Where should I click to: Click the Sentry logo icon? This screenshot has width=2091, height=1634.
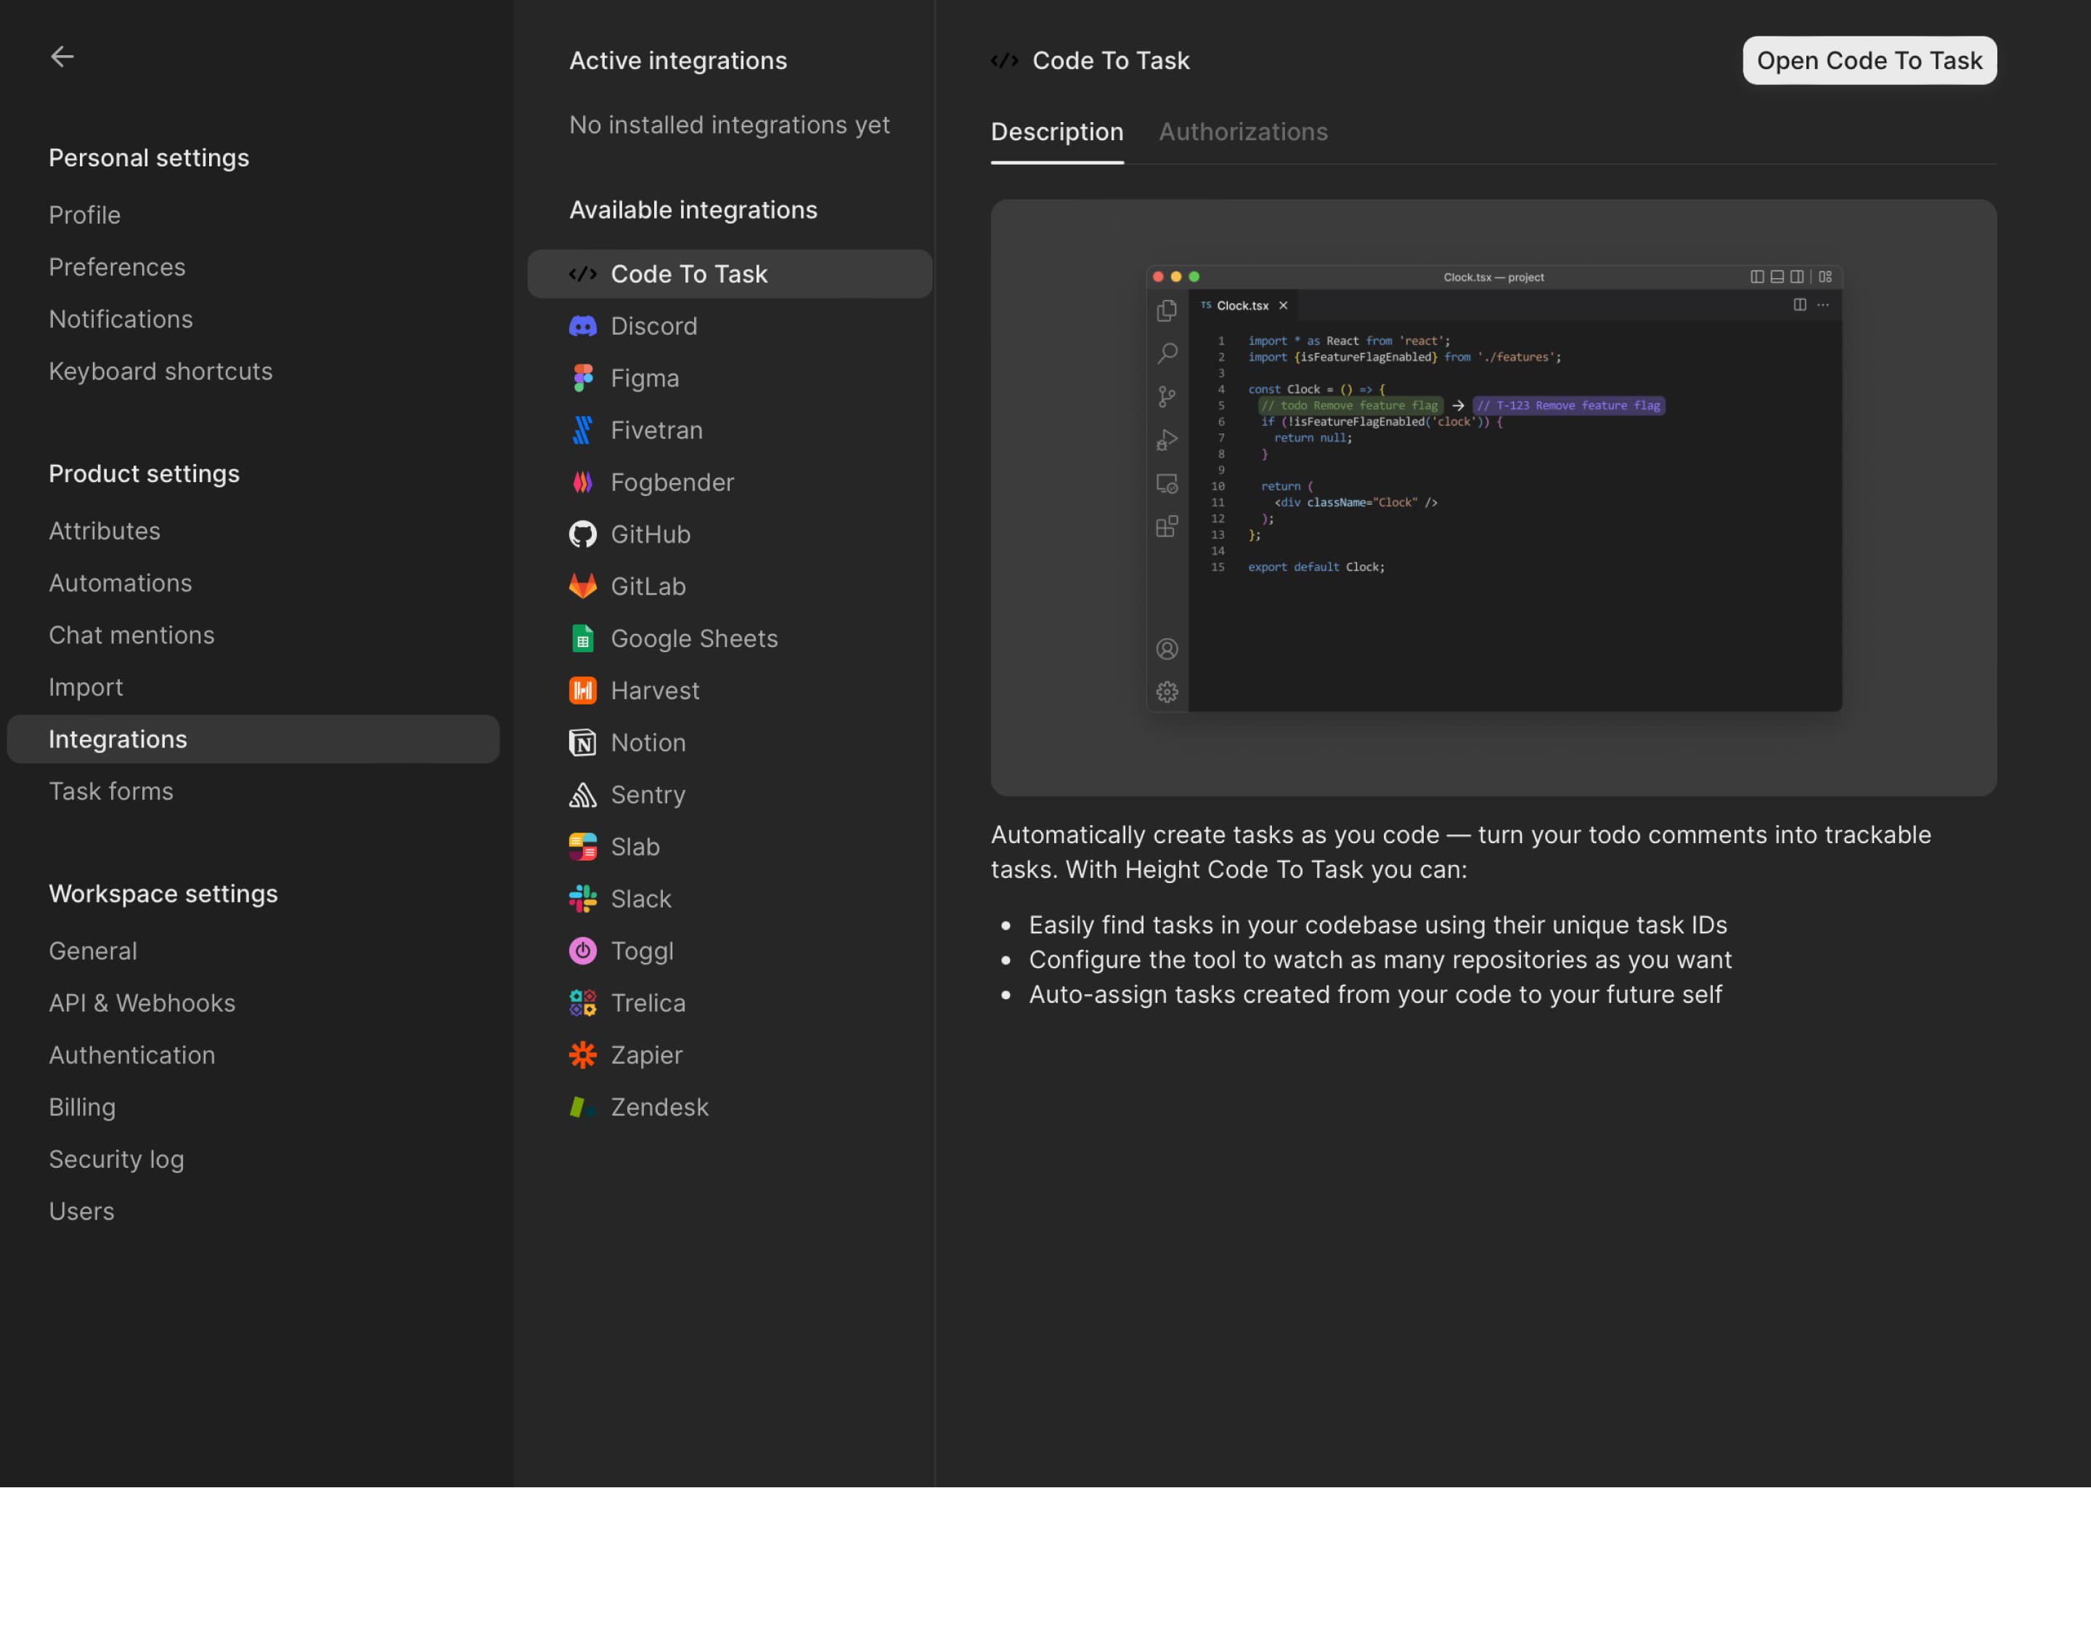click(x=582, y=795)
